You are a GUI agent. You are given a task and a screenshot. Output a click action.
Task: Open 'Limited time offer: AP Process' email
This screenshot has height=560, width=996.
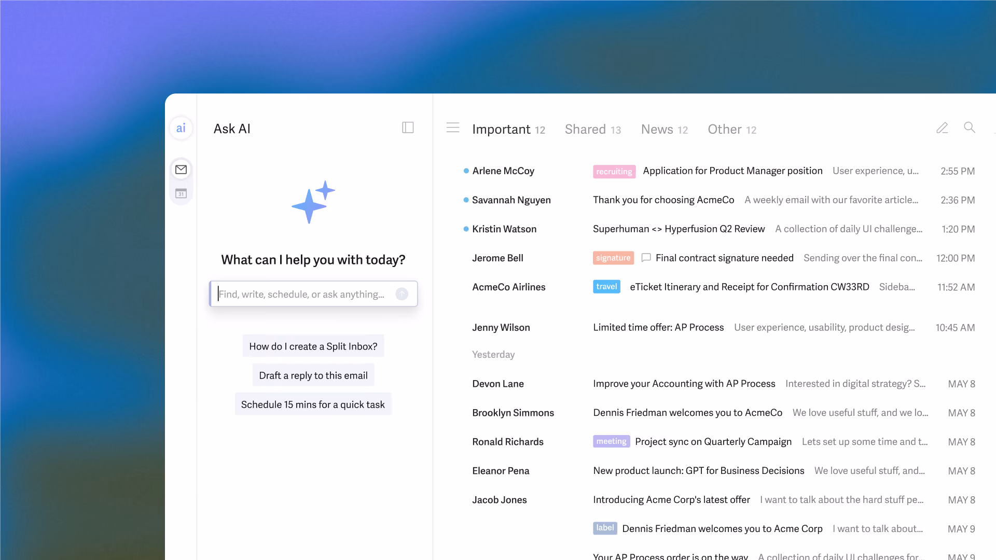coord(658,327)
